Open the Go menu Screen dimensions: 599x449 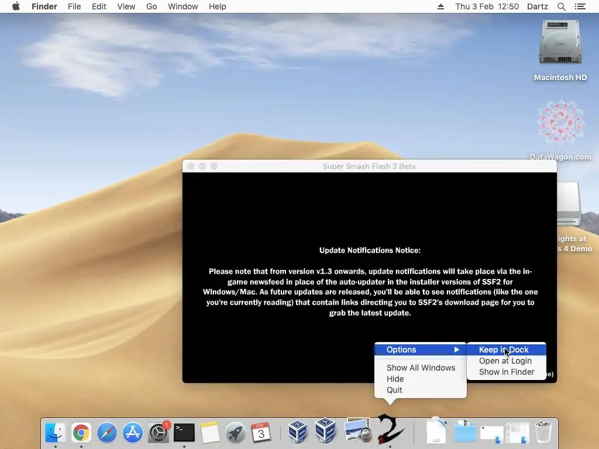152,6
